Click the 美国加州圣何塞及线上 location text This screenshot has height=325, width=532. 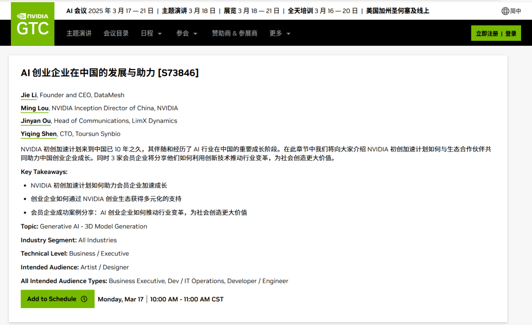398,11
